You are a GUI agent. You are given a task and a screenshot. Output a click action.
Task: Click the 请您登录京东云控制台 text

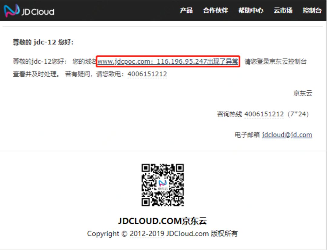click(x=275, y=62)
